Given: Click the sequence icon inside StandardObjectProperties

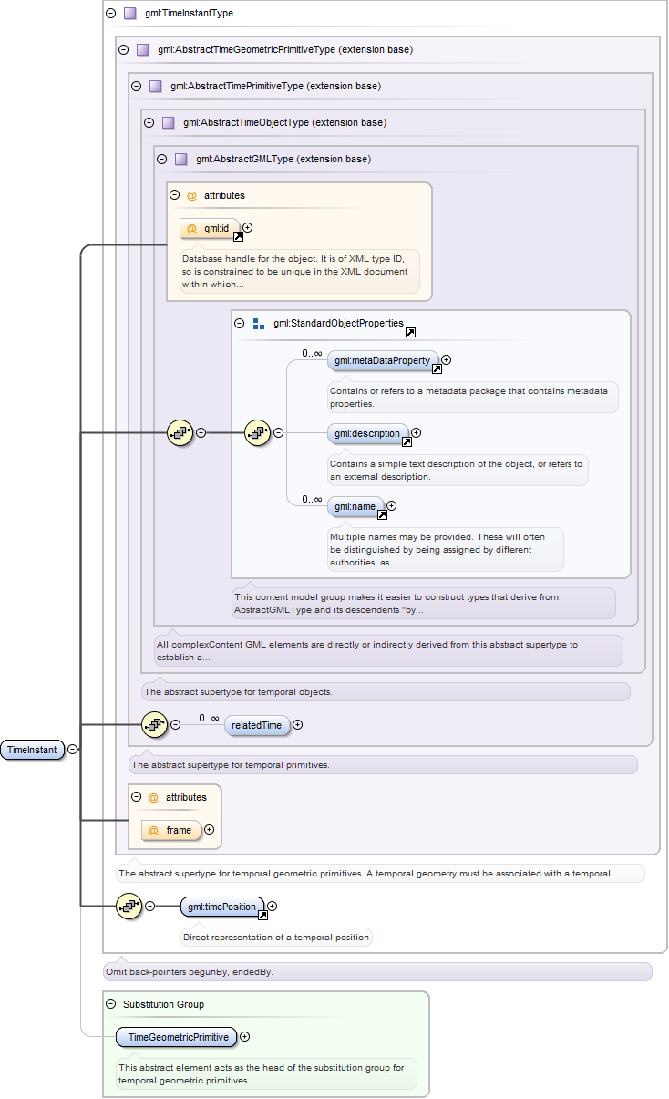Looking at the screenshot, I should (258, 433).
